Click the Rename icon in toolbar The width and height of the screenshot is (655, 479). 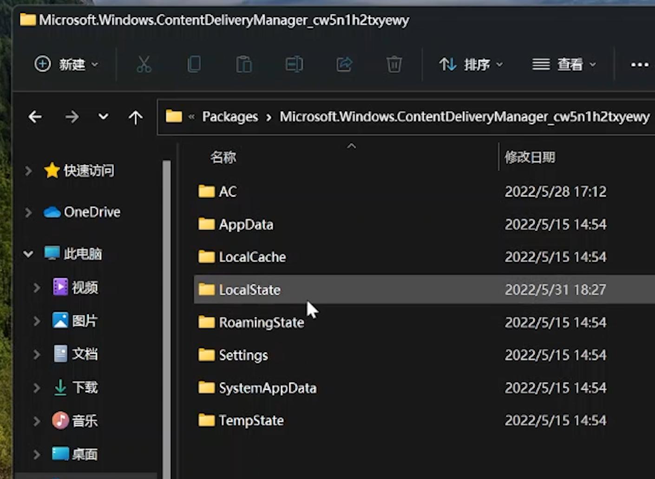click(x=294, y=64)
